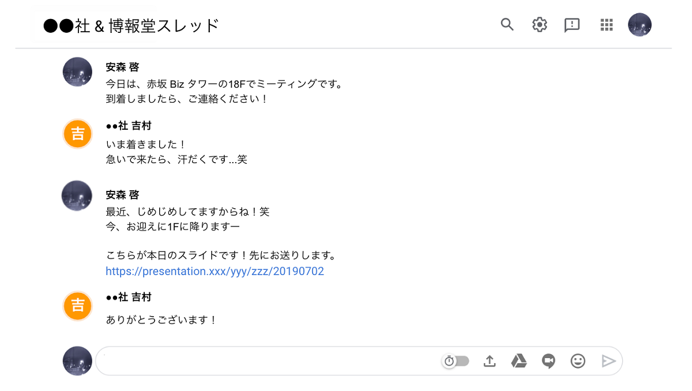
Task: Click into the message input field
Action: pos(265,361)
